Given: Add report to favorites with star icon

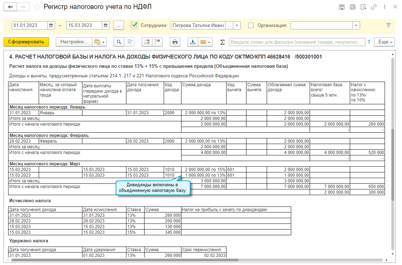Looking at the screenshot, I should click(37, 7).
